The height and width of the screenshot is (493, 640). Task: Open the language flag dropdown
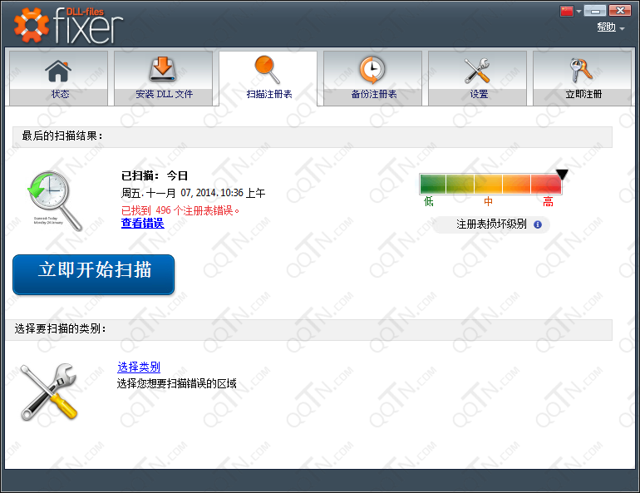[x=571, y=11]
